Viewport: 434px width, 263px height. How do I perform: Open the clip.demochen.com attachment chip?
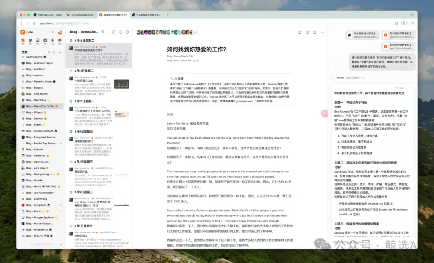[362, 35]
